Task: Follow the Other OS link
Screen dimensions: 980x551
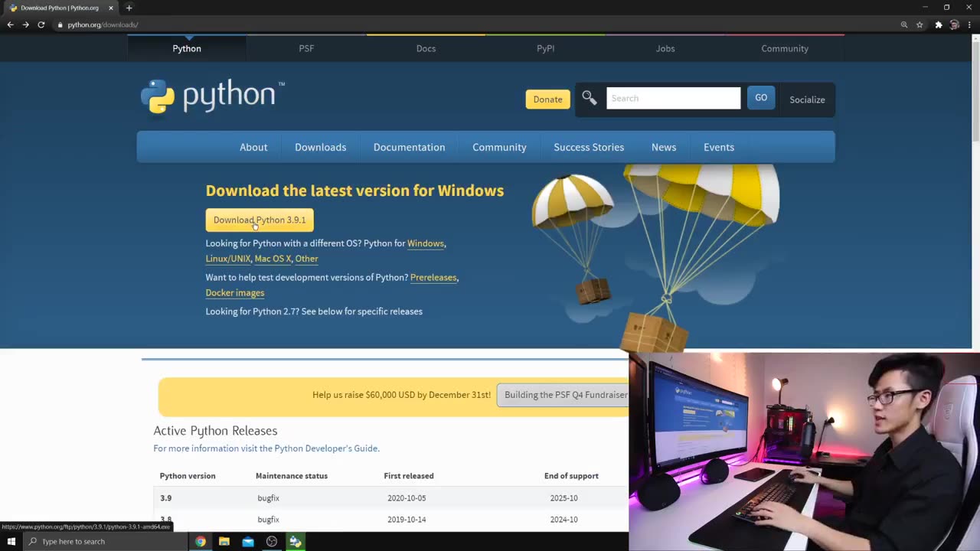Action: point(306,259)
